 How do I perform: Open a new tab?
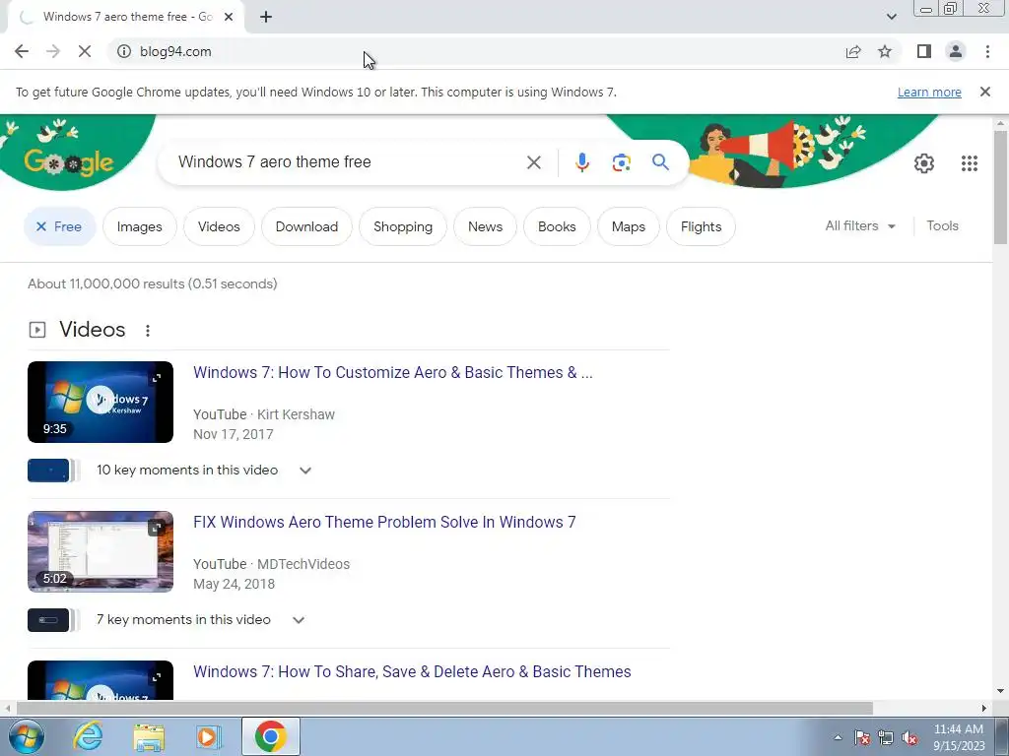(266, 17)
